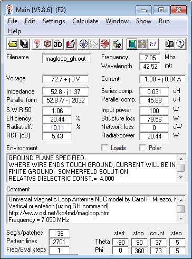Click the save output disks icon

[x=24, y=44]
